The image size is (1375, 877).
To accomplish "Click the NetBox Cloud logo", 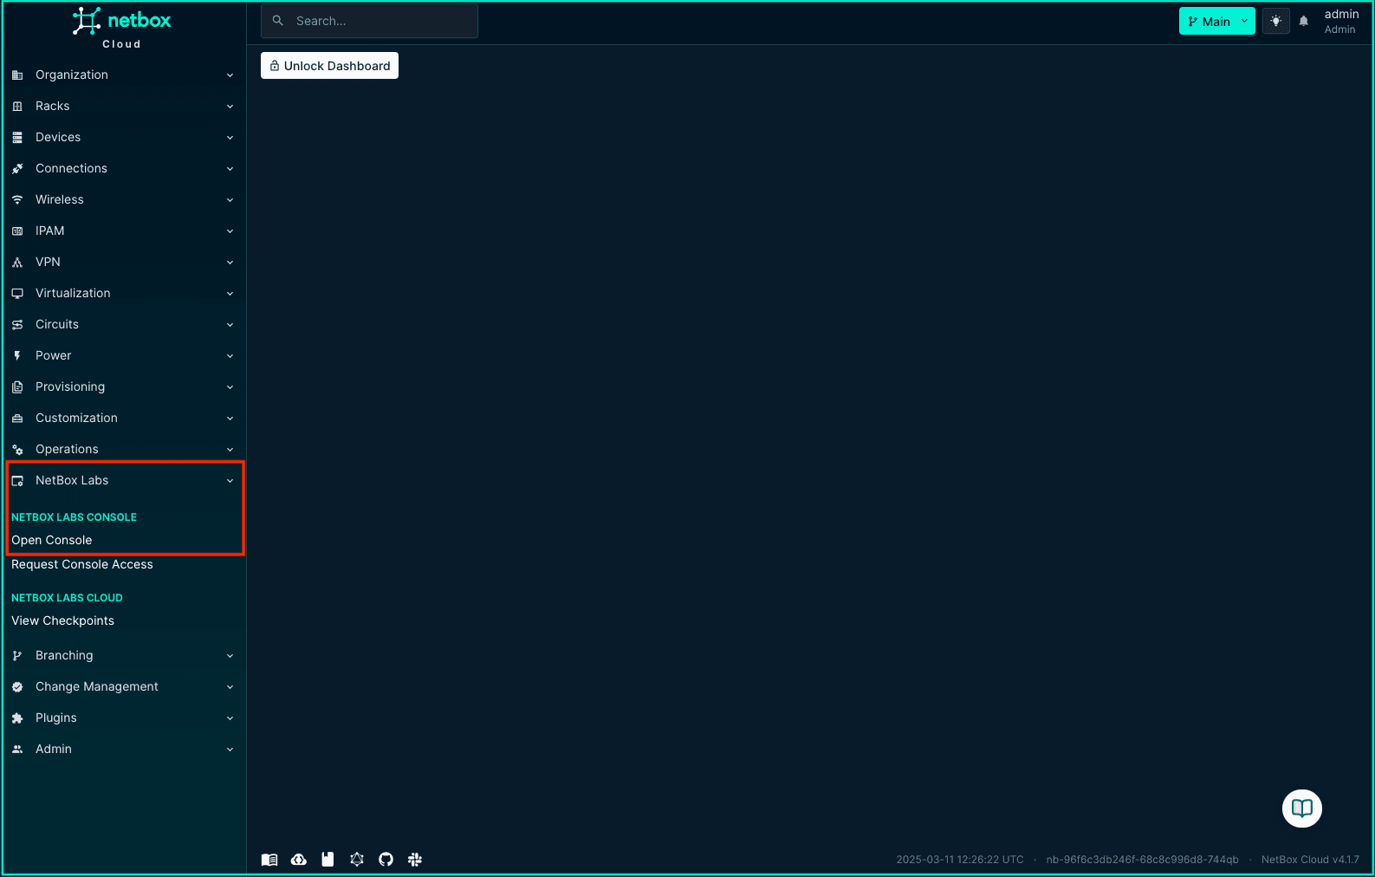I will [121, 28].
